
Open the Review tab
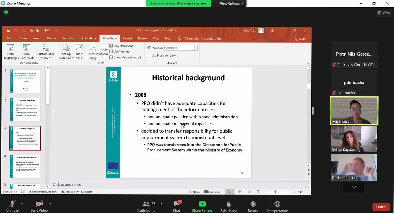(x=142, y=38)
